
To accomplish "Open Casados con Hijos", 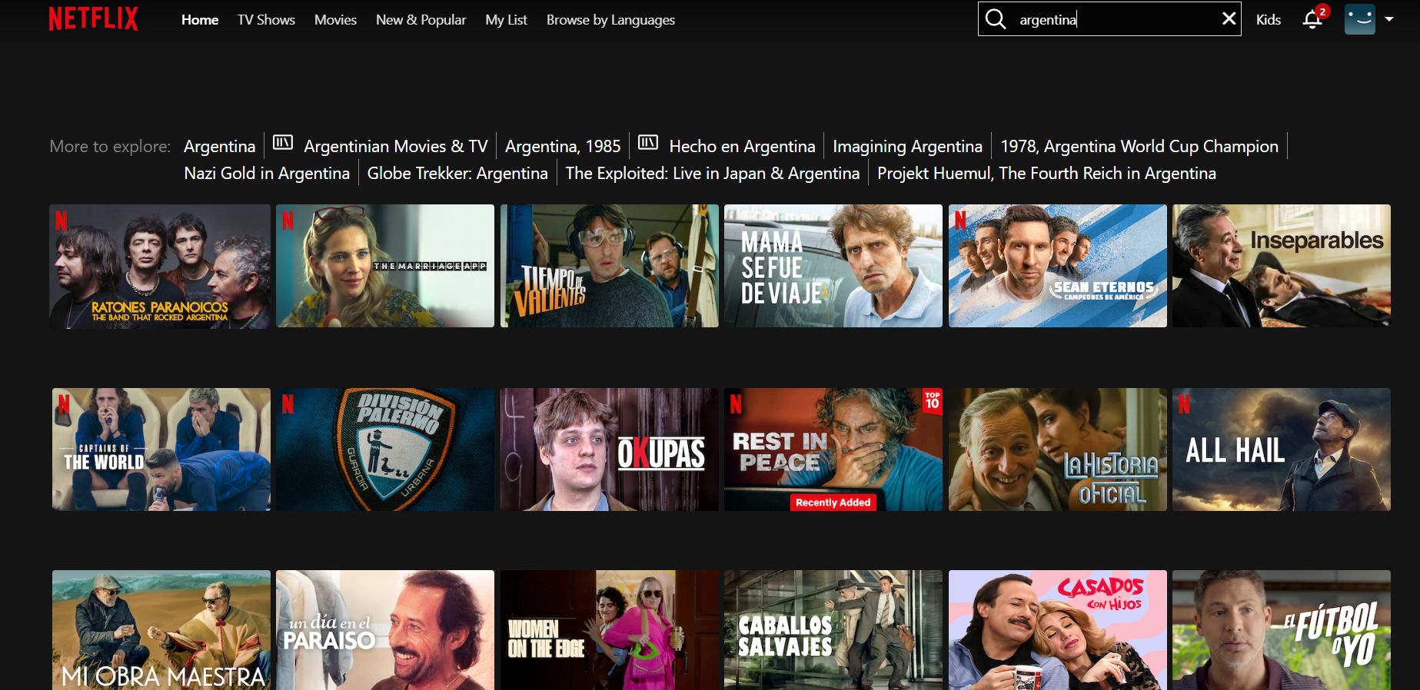I will point(1058,630).
